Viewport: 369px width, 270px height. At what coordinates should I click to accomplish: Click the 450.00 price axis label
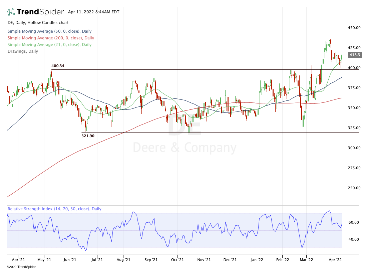354,28
